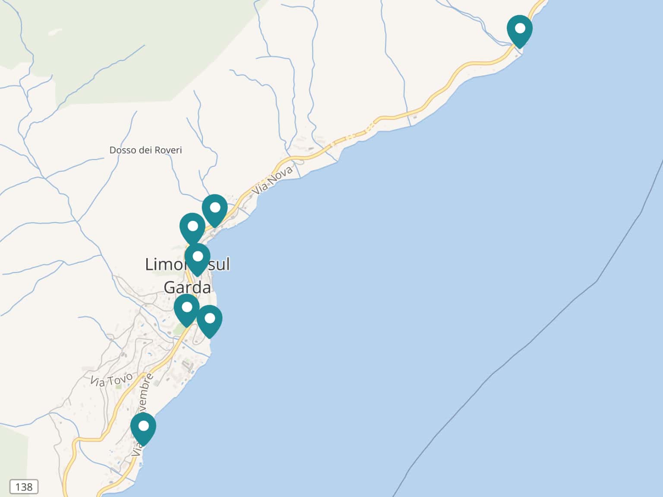Click the 138 road number shield
Screen dimensions: 663x497
pos(24,487)
